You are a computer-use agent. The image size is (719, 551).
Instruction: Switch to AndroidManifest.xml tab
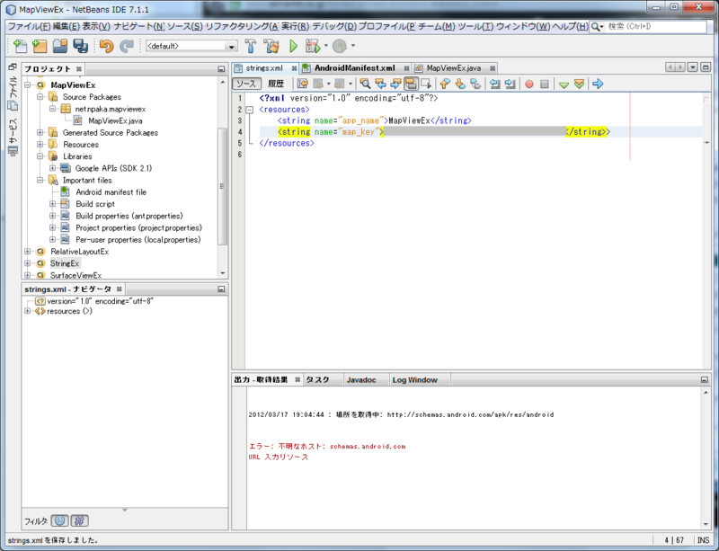point(354,68)
